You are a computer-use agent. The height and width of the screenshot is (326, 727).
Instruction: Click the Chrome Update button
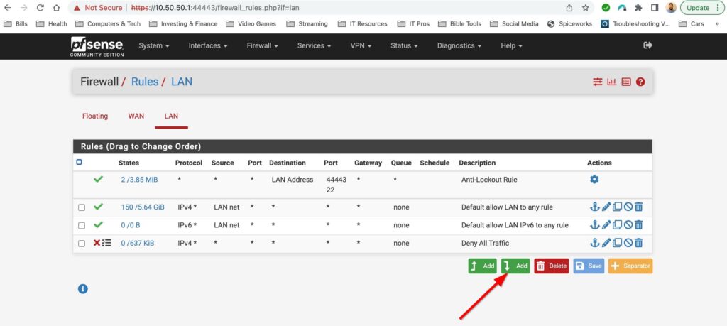point(701,8)
